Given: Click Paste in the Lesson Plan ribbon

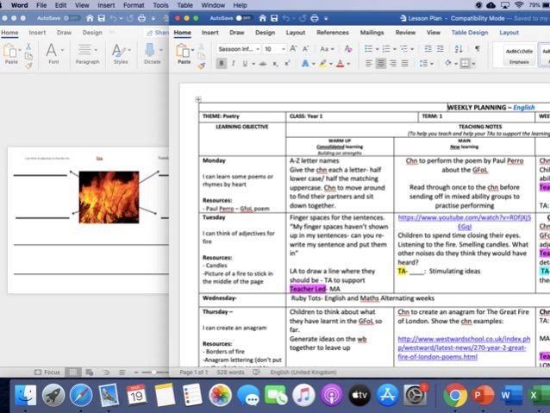Looking at the screenshot, I should point(184,54).
